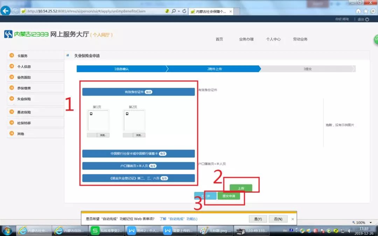Image resolution: width=378 pixels, height=236 pixels.
Task: Open the address bar dropdown arrow
Action: coord(178,11)
